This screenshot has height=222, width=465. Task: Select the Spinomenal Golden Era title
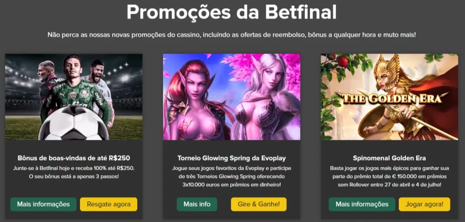pos(389,158)
